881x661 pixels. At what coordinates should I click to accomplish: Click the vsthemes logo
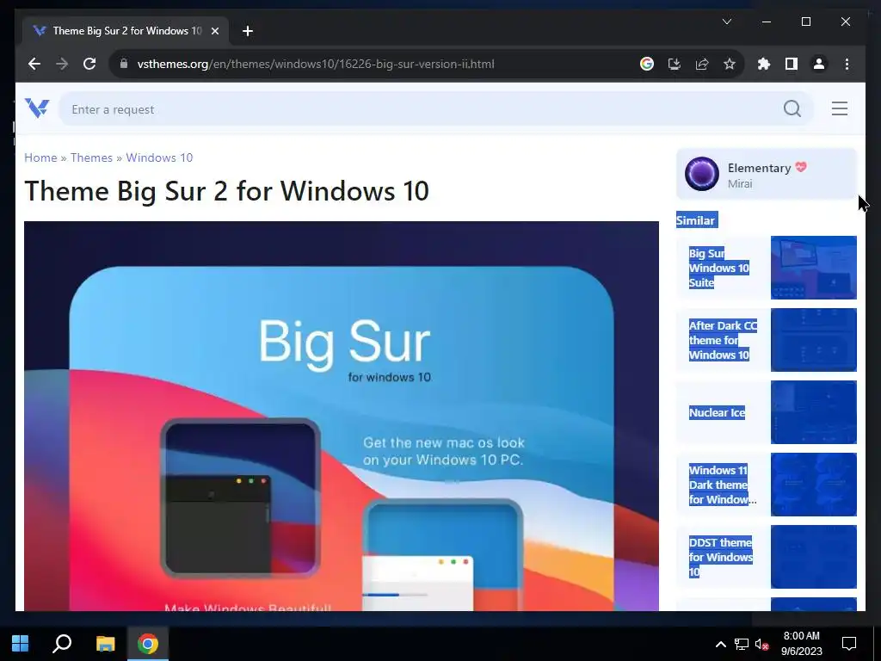[37, 108]
